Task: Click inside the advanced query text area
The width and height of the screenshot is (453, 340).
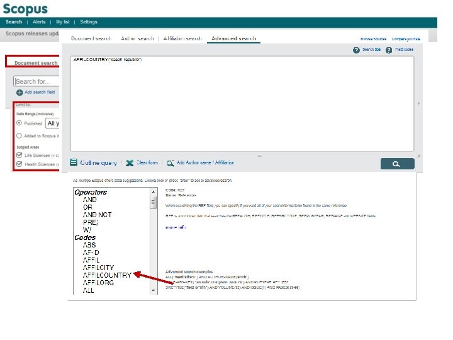Action: tap(242, 104)
